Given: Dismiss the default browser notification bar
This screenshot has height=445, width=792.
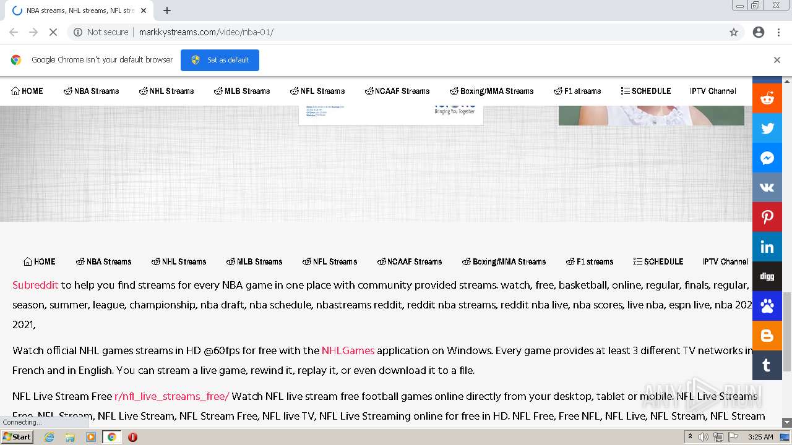Looking at the screenshot, I should pos(777,60).
